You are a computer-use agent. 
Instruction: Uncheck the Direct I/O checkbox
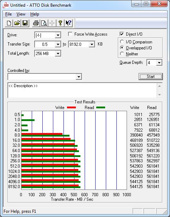pyautogui.click(x=122, y=34)
